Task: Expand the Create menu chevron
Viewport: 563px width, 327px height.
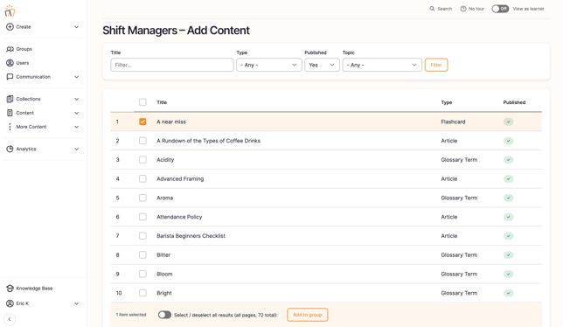Action: click(76, 27)
